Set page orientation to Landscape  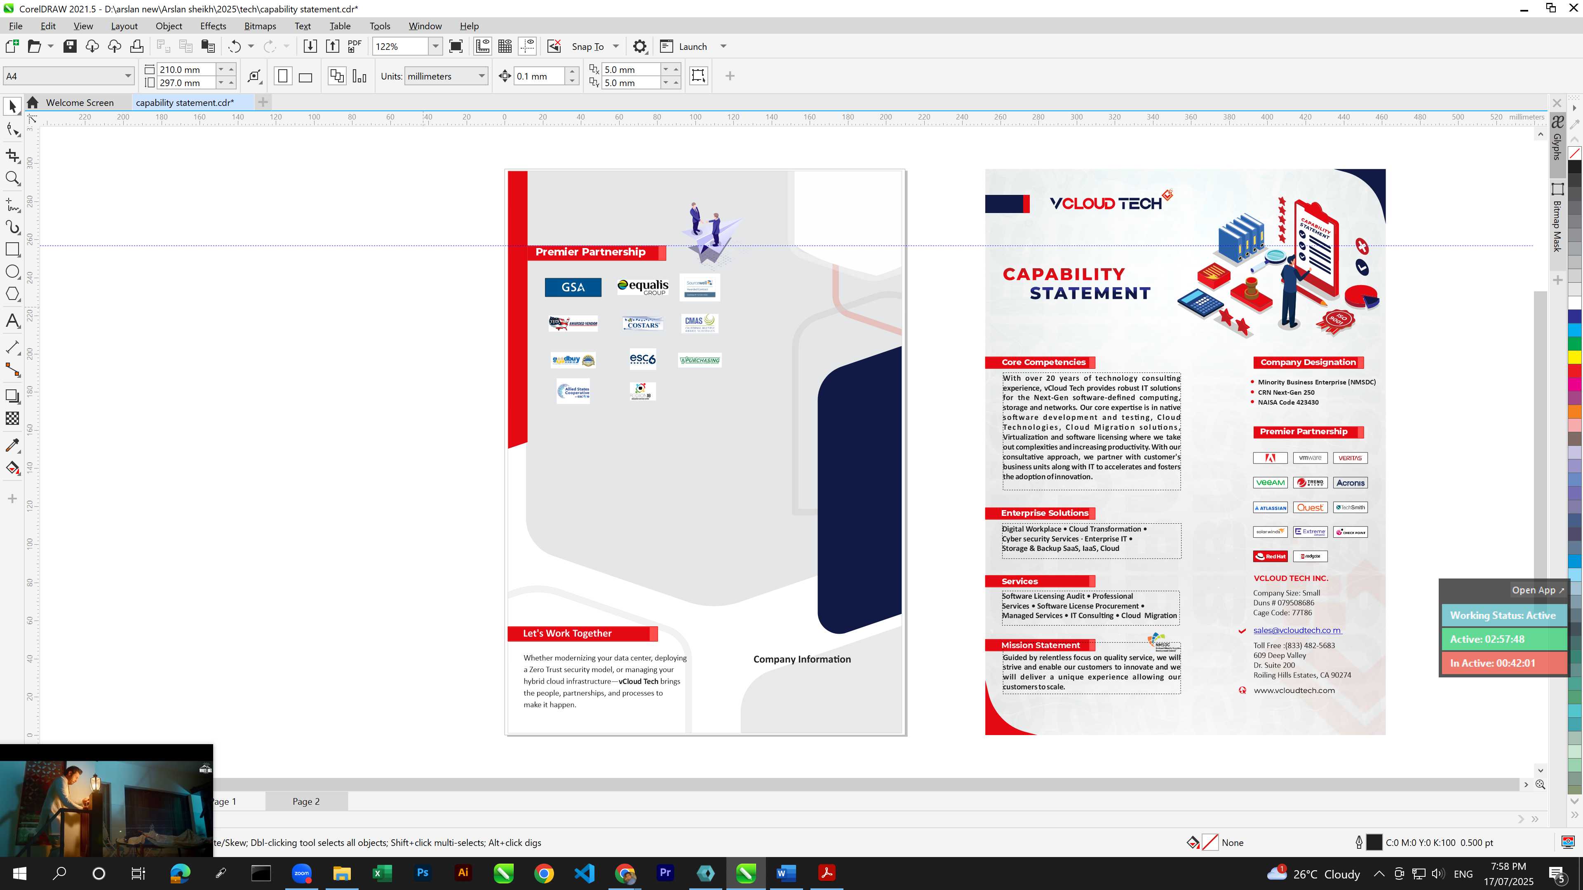tap(305, 76)
